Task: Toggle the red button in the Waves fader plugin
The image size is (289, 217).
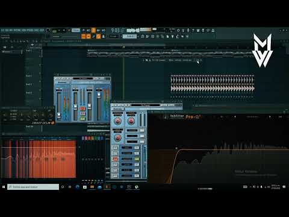Action: coord(82,108)
